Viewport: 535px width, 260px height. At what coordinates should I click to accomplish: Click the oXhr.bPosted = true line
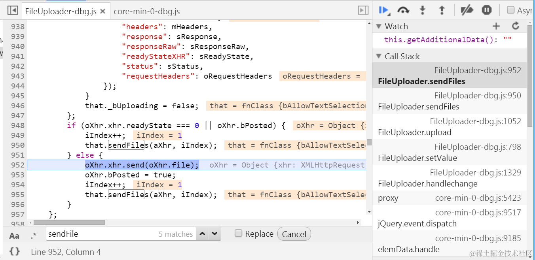130,175
